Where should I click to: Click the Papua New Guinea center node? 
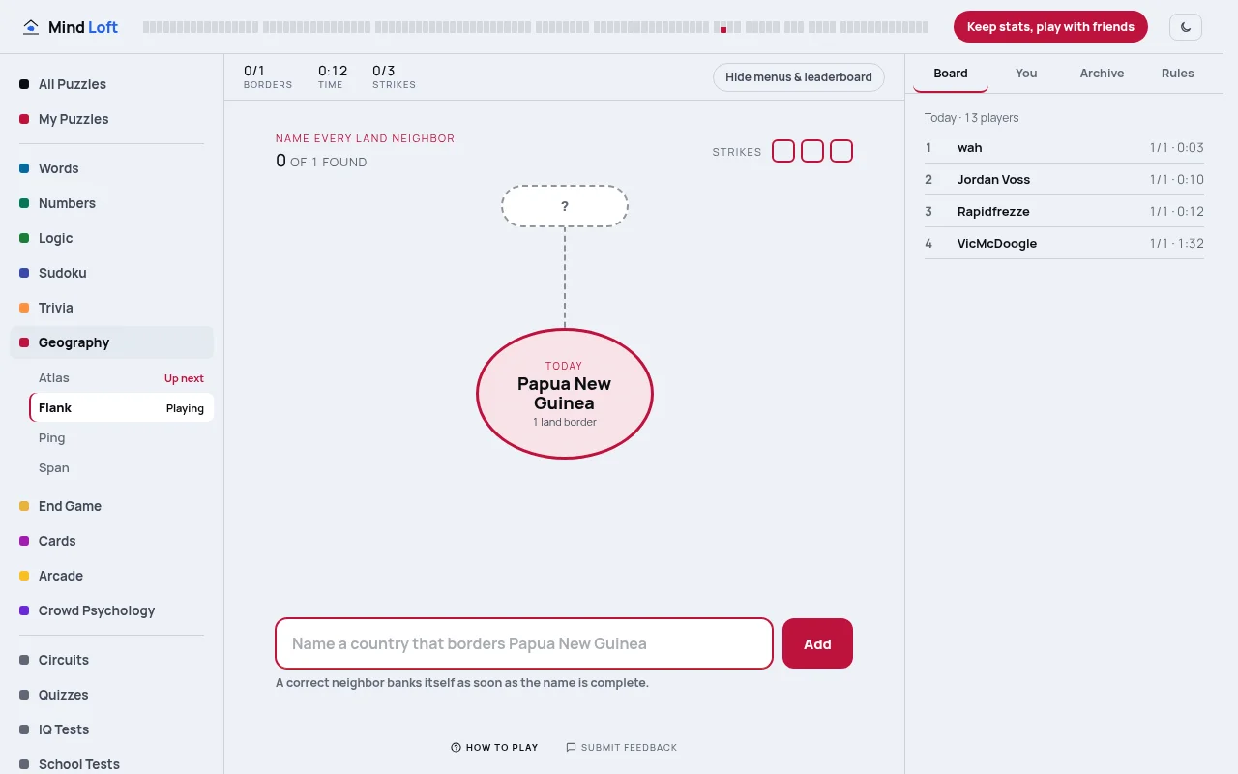point(565,394)
